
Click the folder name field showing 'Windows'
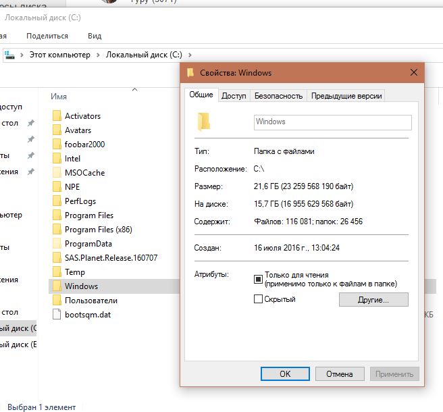[332, 122]
